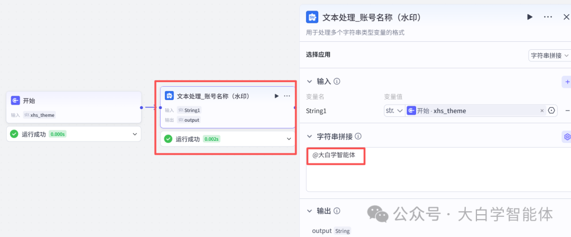Add a new input variable with plus button
Image resolution: width=571 pixels, height=237 pixels.
567,82
